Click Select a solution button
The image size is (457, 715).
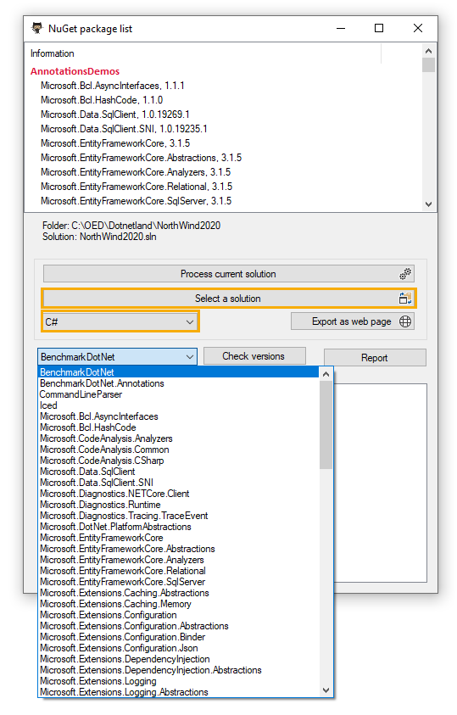(x=228, y=299)
